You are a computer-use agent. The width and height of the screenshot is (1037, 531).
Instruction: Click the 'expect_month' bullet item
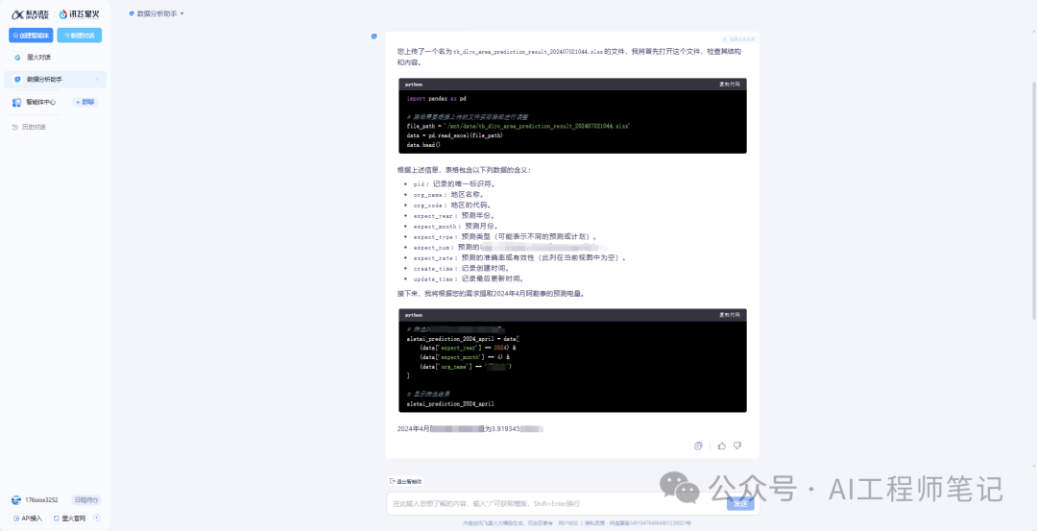(x=456, y=227)
